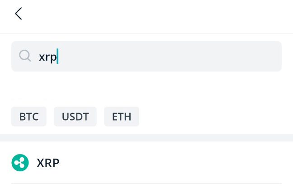Click the search lens beside xrp text

(x=25, y=56)
